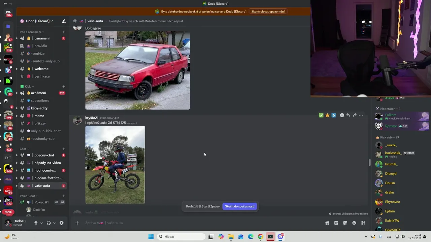The image size is (431, 242).
Task: Toggle the blue number 6 reaction
Action: point(334,115)
